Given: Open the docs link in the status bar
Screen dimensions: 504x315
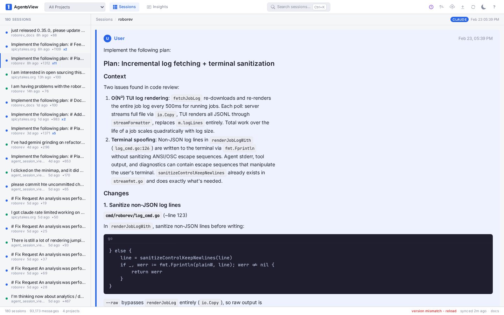Looking at the screenshot, I should pos(495,311).
